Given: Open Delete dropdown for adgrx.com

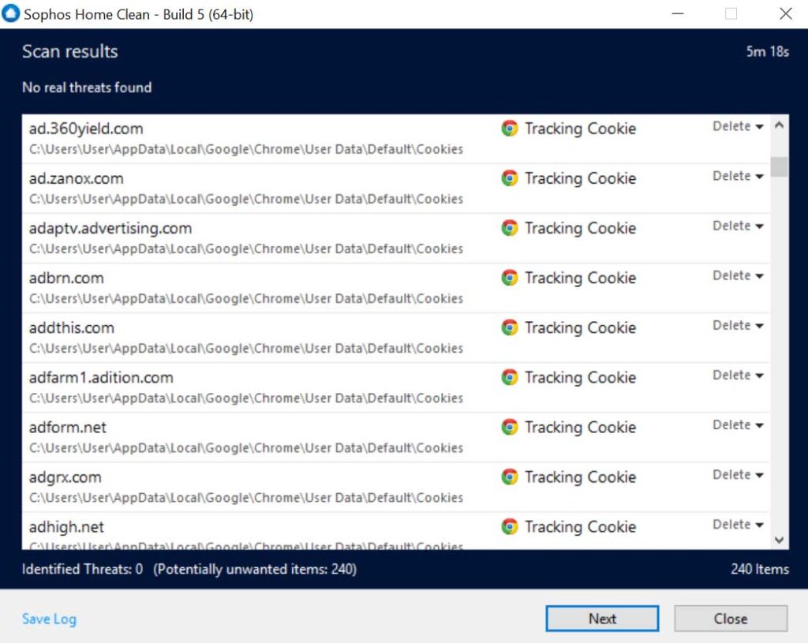Looking at the screenshot, I should 738,474.
